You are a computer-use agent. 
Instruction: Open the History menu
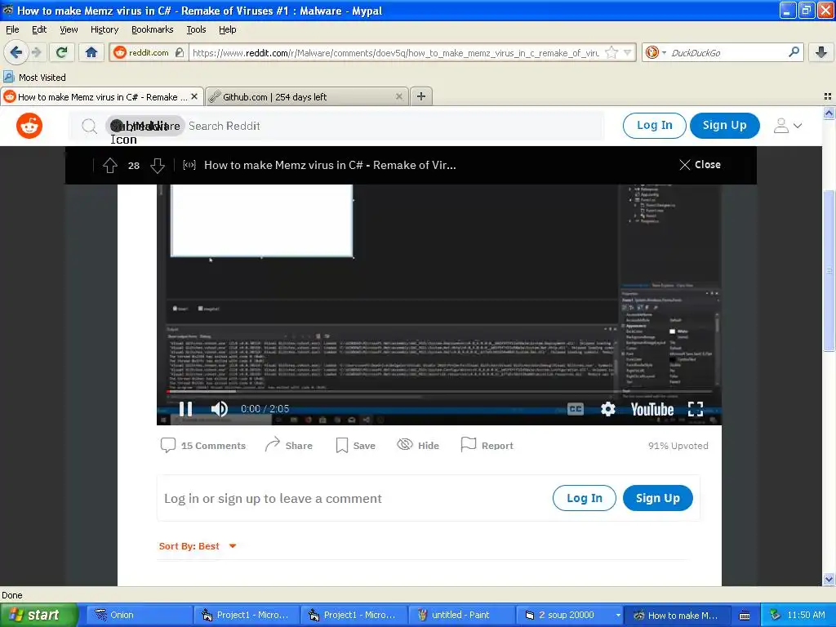tap(104, 29)
